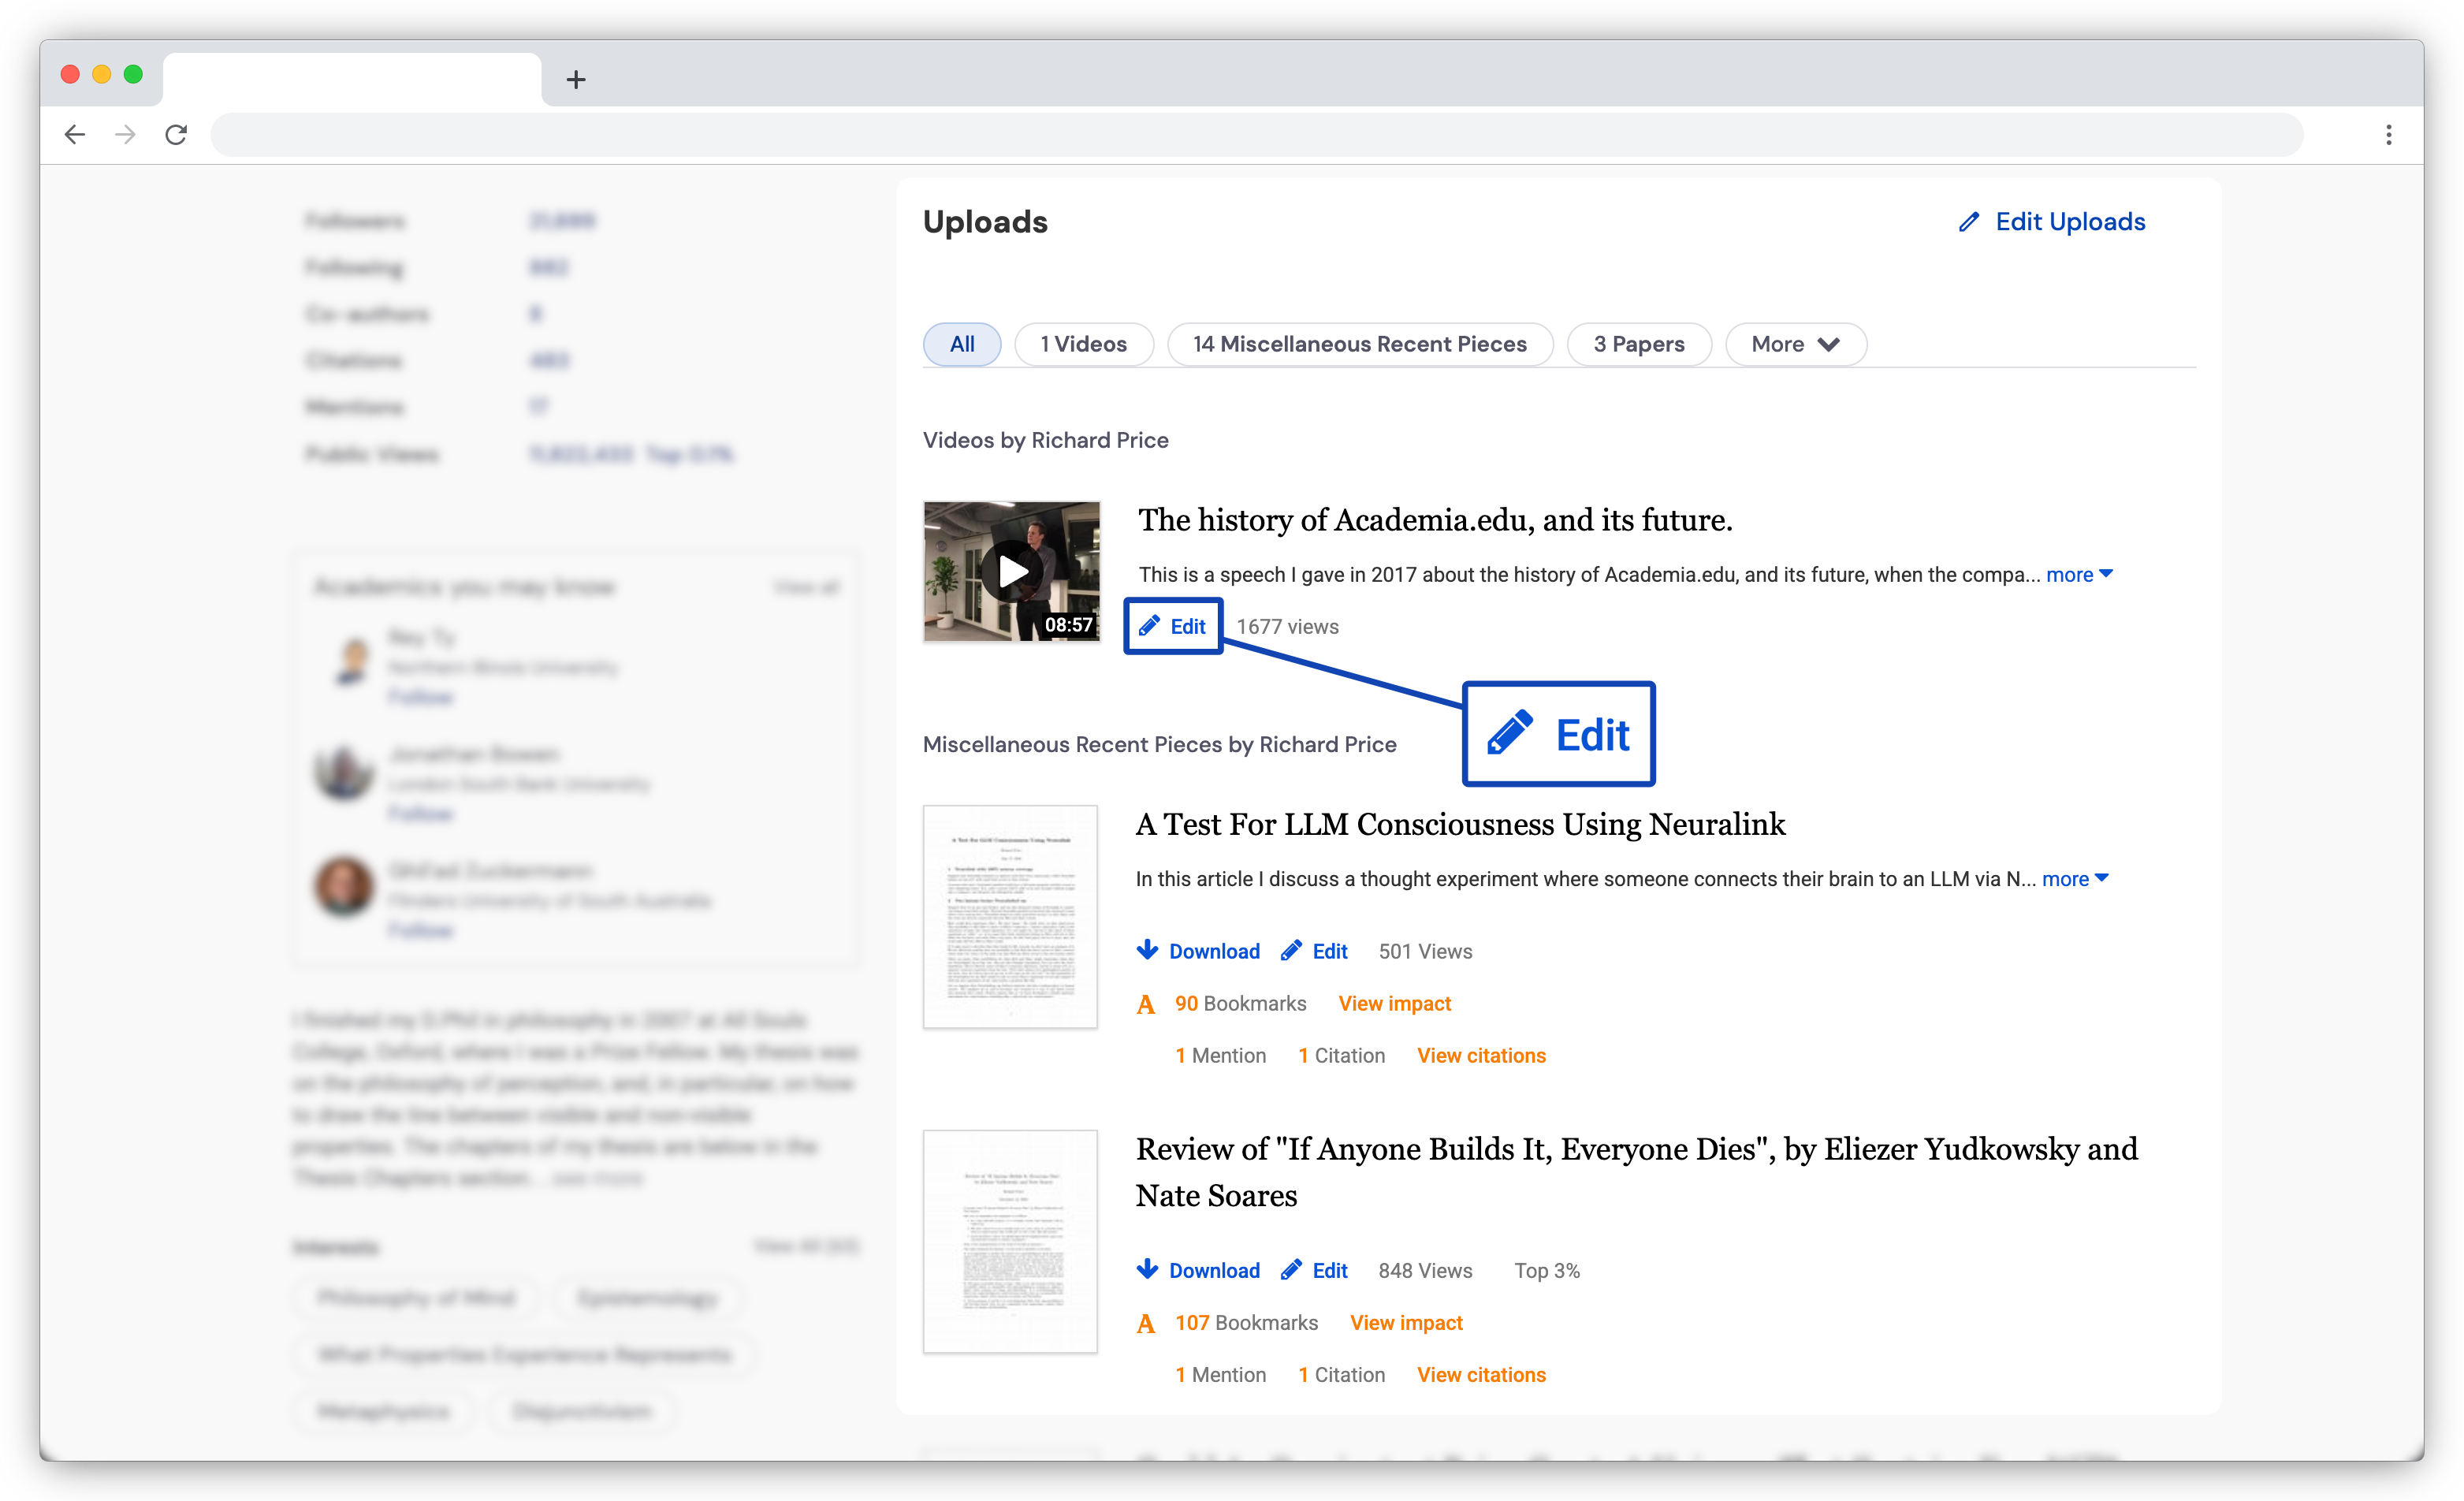Image resolution: width=2464 pixels, height=1501 pixels.
Task: Click the "1 Mention" text under Neuralink paper
Action: [1220, 1055]
